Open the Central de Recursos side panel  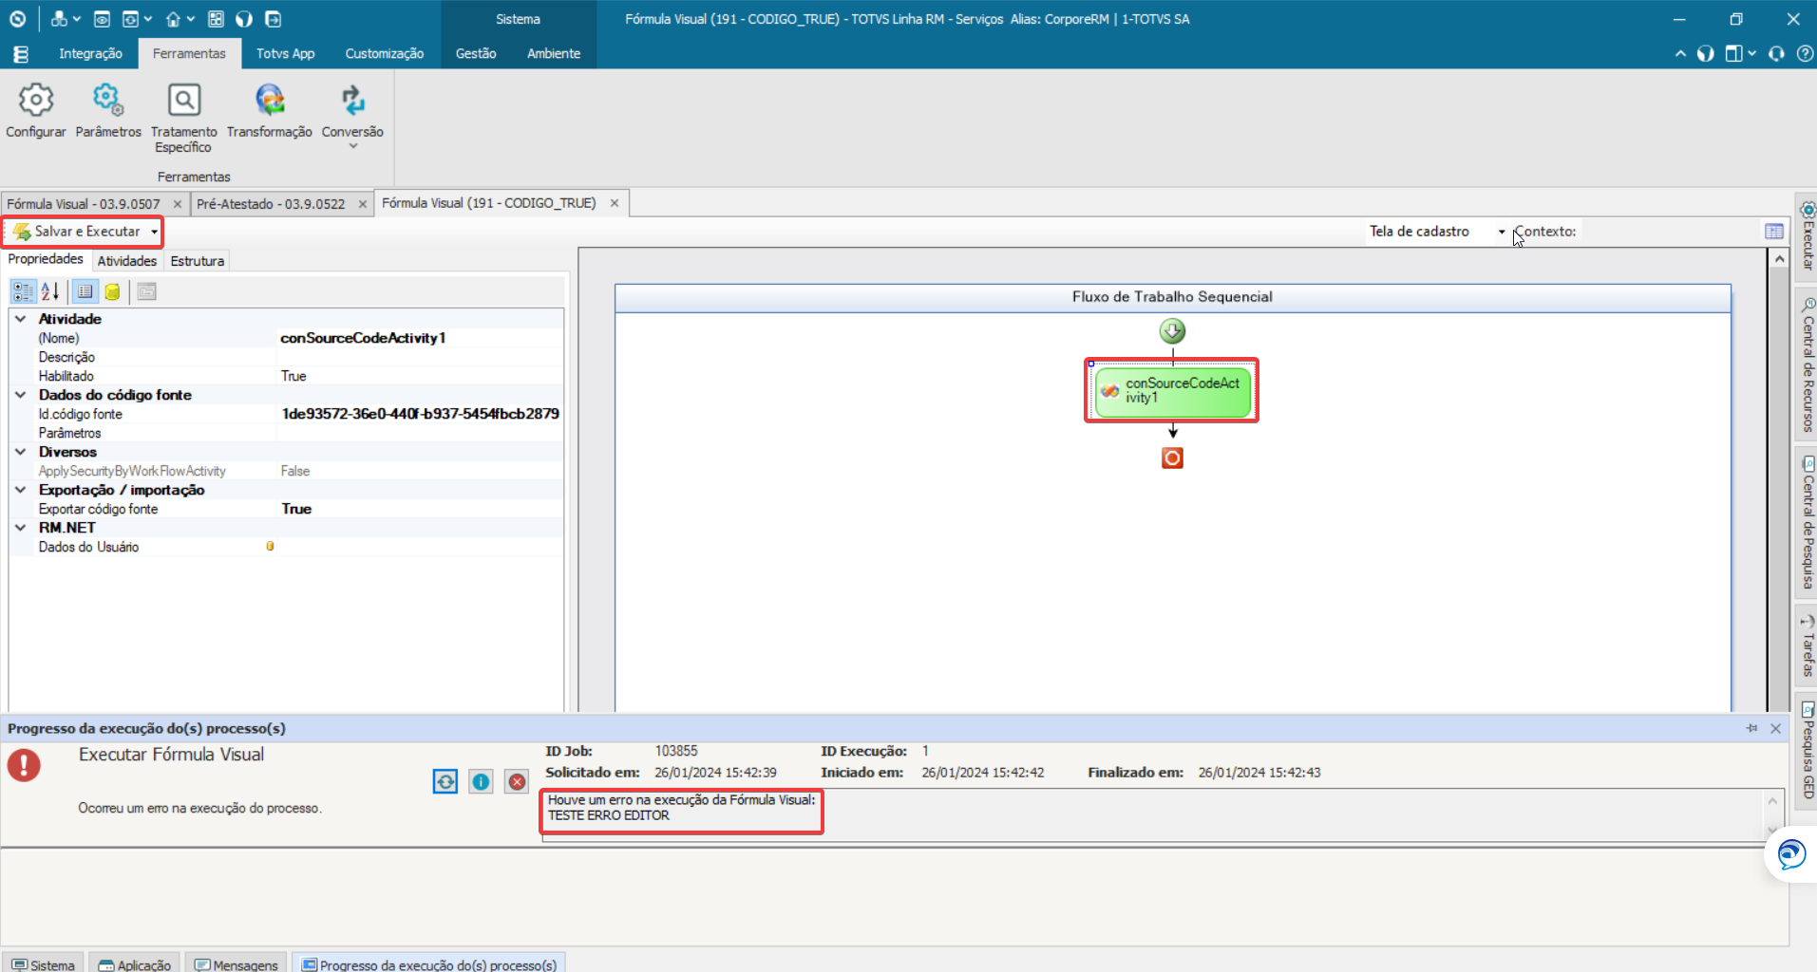(1807, 365)
